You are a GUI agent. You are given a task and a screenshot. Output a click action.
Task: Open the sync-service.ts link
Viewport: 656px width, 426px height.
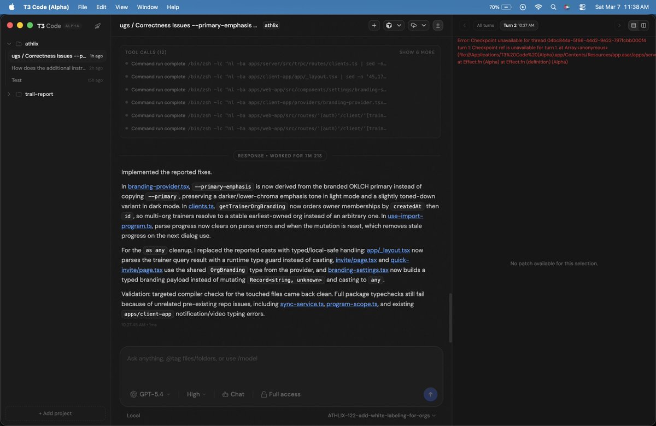tap(302, 304)
